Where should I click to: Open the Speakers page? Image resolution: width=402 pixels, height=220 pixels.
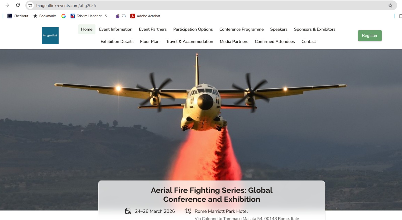point(279,29)
